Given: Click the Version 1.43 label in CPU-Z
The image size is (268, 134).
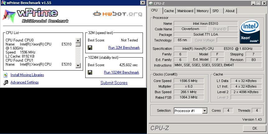Looking at the screenshot, I should click(252, 119).
